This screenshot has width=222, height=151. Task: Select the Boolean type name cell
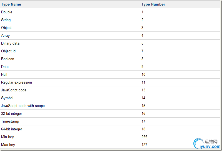pos(8,59)
